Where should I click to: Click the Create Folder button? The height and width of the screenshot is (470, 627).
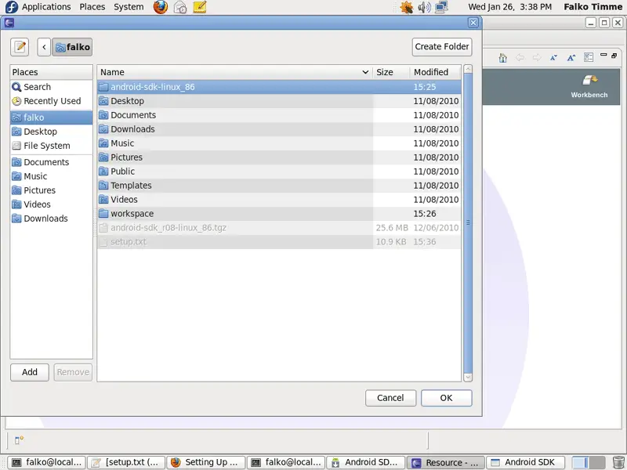(x=442, y=47)
